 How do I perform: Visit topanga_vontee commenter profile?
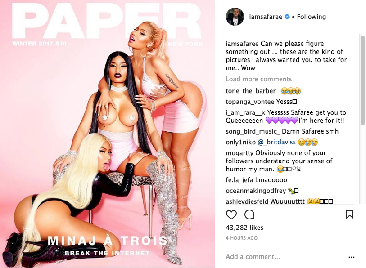(x=250, y=102)
